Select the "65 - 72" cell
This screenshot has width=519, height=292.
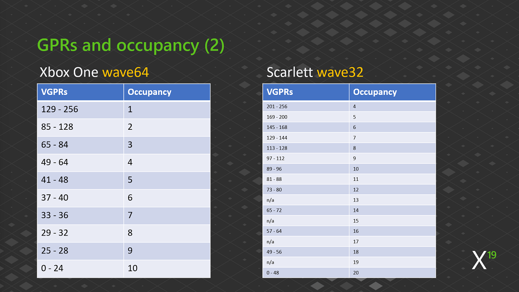[x=306, y=210]
